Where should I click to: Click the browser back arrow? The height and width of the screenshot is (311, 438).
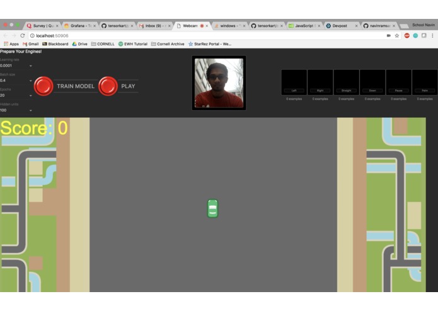6,36
